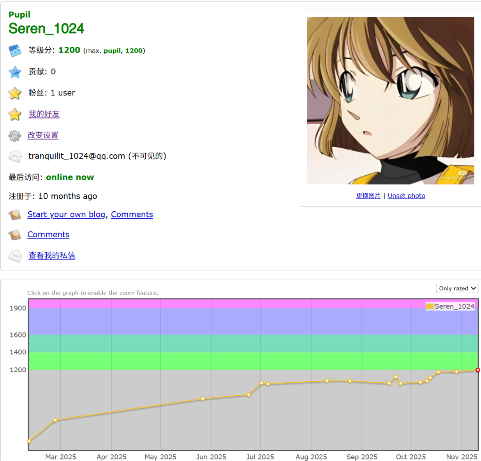Click the profile avatar image
The image size is (481, 461).
point(390,101)
